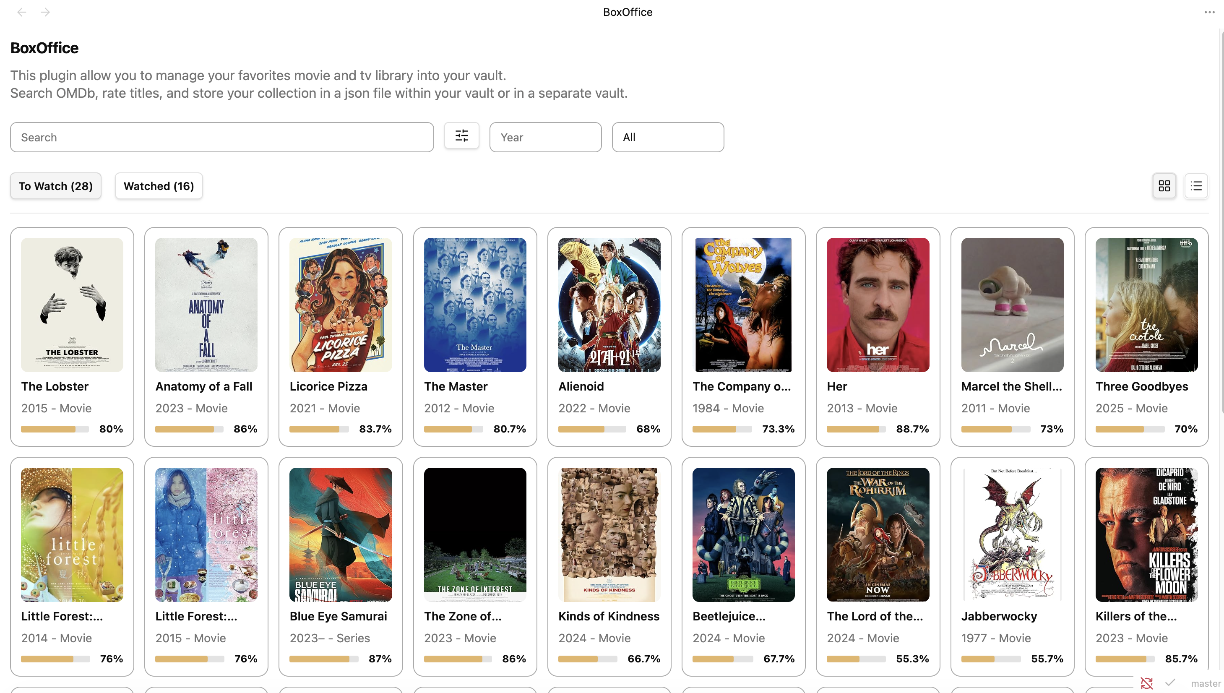The image size is (1224, 693).
Task: Click the Search input field
Action: (222, 137)
